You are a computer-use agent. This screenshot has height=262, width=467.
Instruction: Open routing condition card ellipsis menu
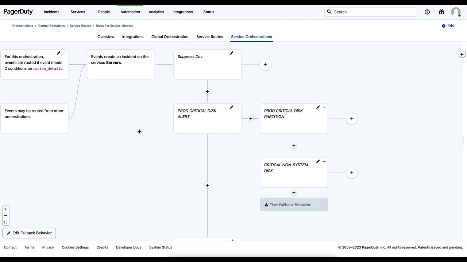point(65,53)
